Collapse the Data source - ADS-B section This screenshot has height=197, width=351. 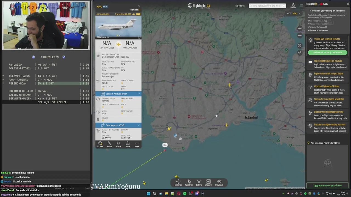coord(138,125)
